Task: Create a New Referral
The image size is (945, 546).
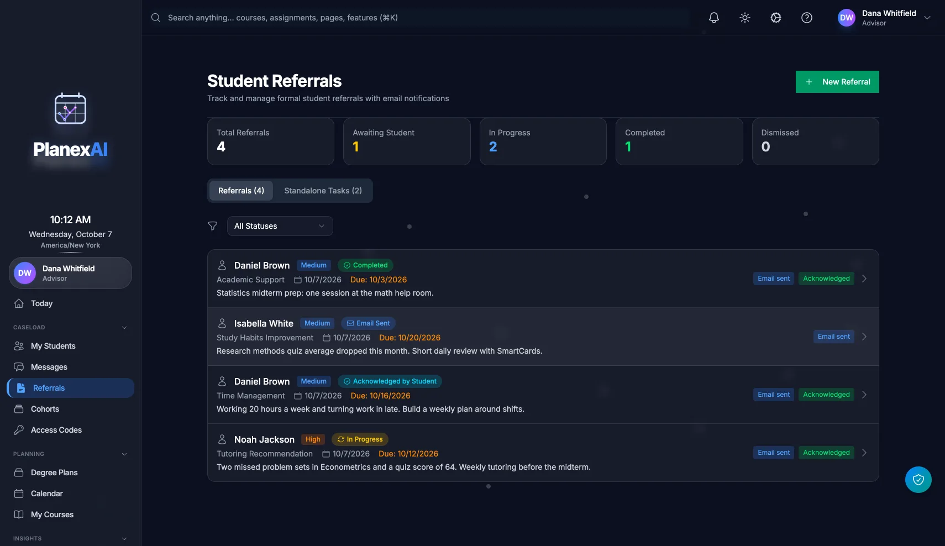Action: point(837,82)
